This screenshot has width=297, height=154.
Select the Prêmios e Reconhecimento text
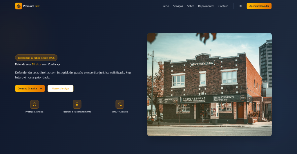click(77, 112)
